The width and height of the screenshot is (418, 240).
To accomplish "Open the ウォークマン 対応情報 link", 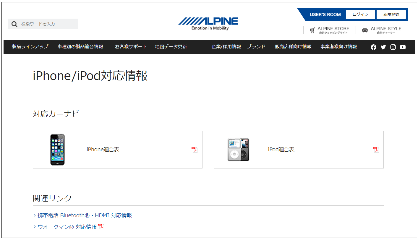I will coord(67,227).
